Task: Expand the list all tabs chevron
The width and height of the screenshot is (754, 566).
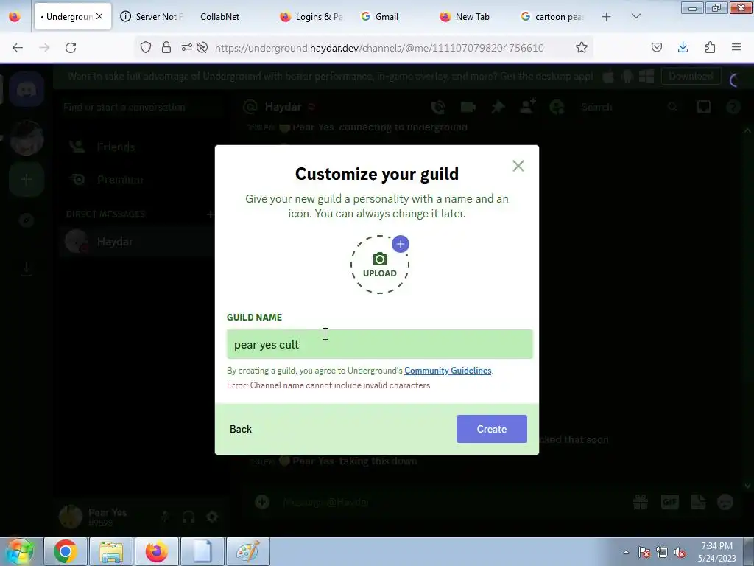Action: click(635, 16)
